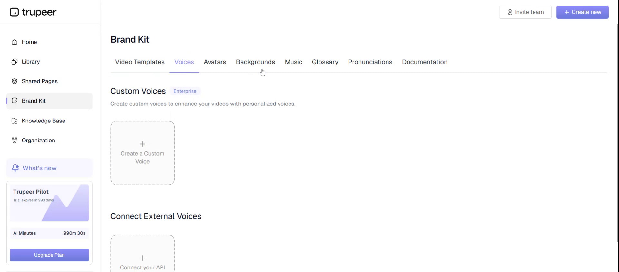This screenshot has height=272, width=619.
Task: Click the plus icon in Create new
Action: coord(566,12)
